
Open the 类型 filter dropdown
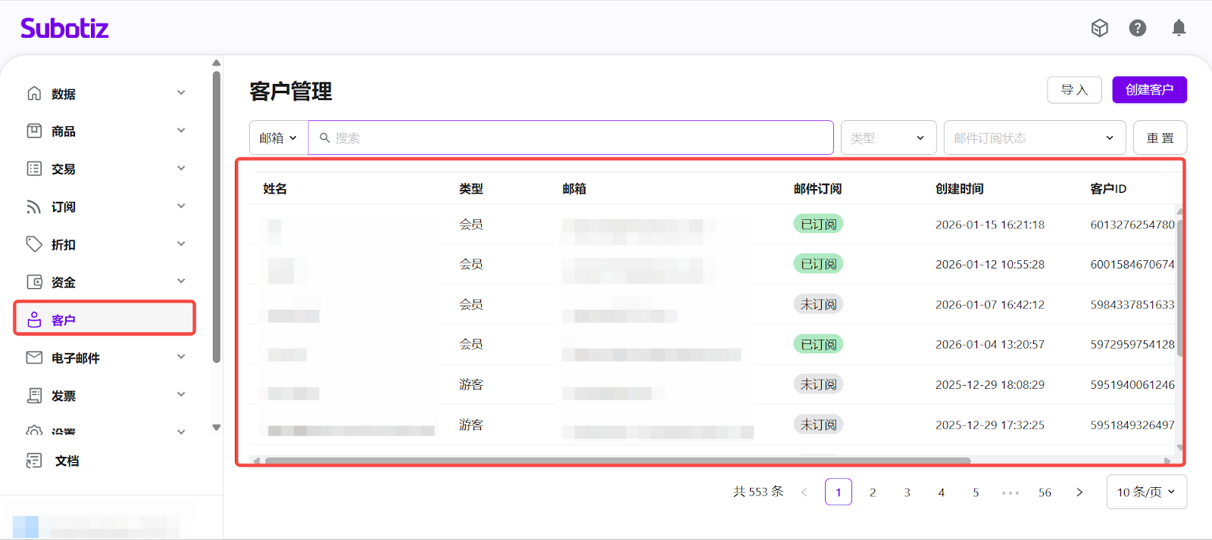(887, 138)
